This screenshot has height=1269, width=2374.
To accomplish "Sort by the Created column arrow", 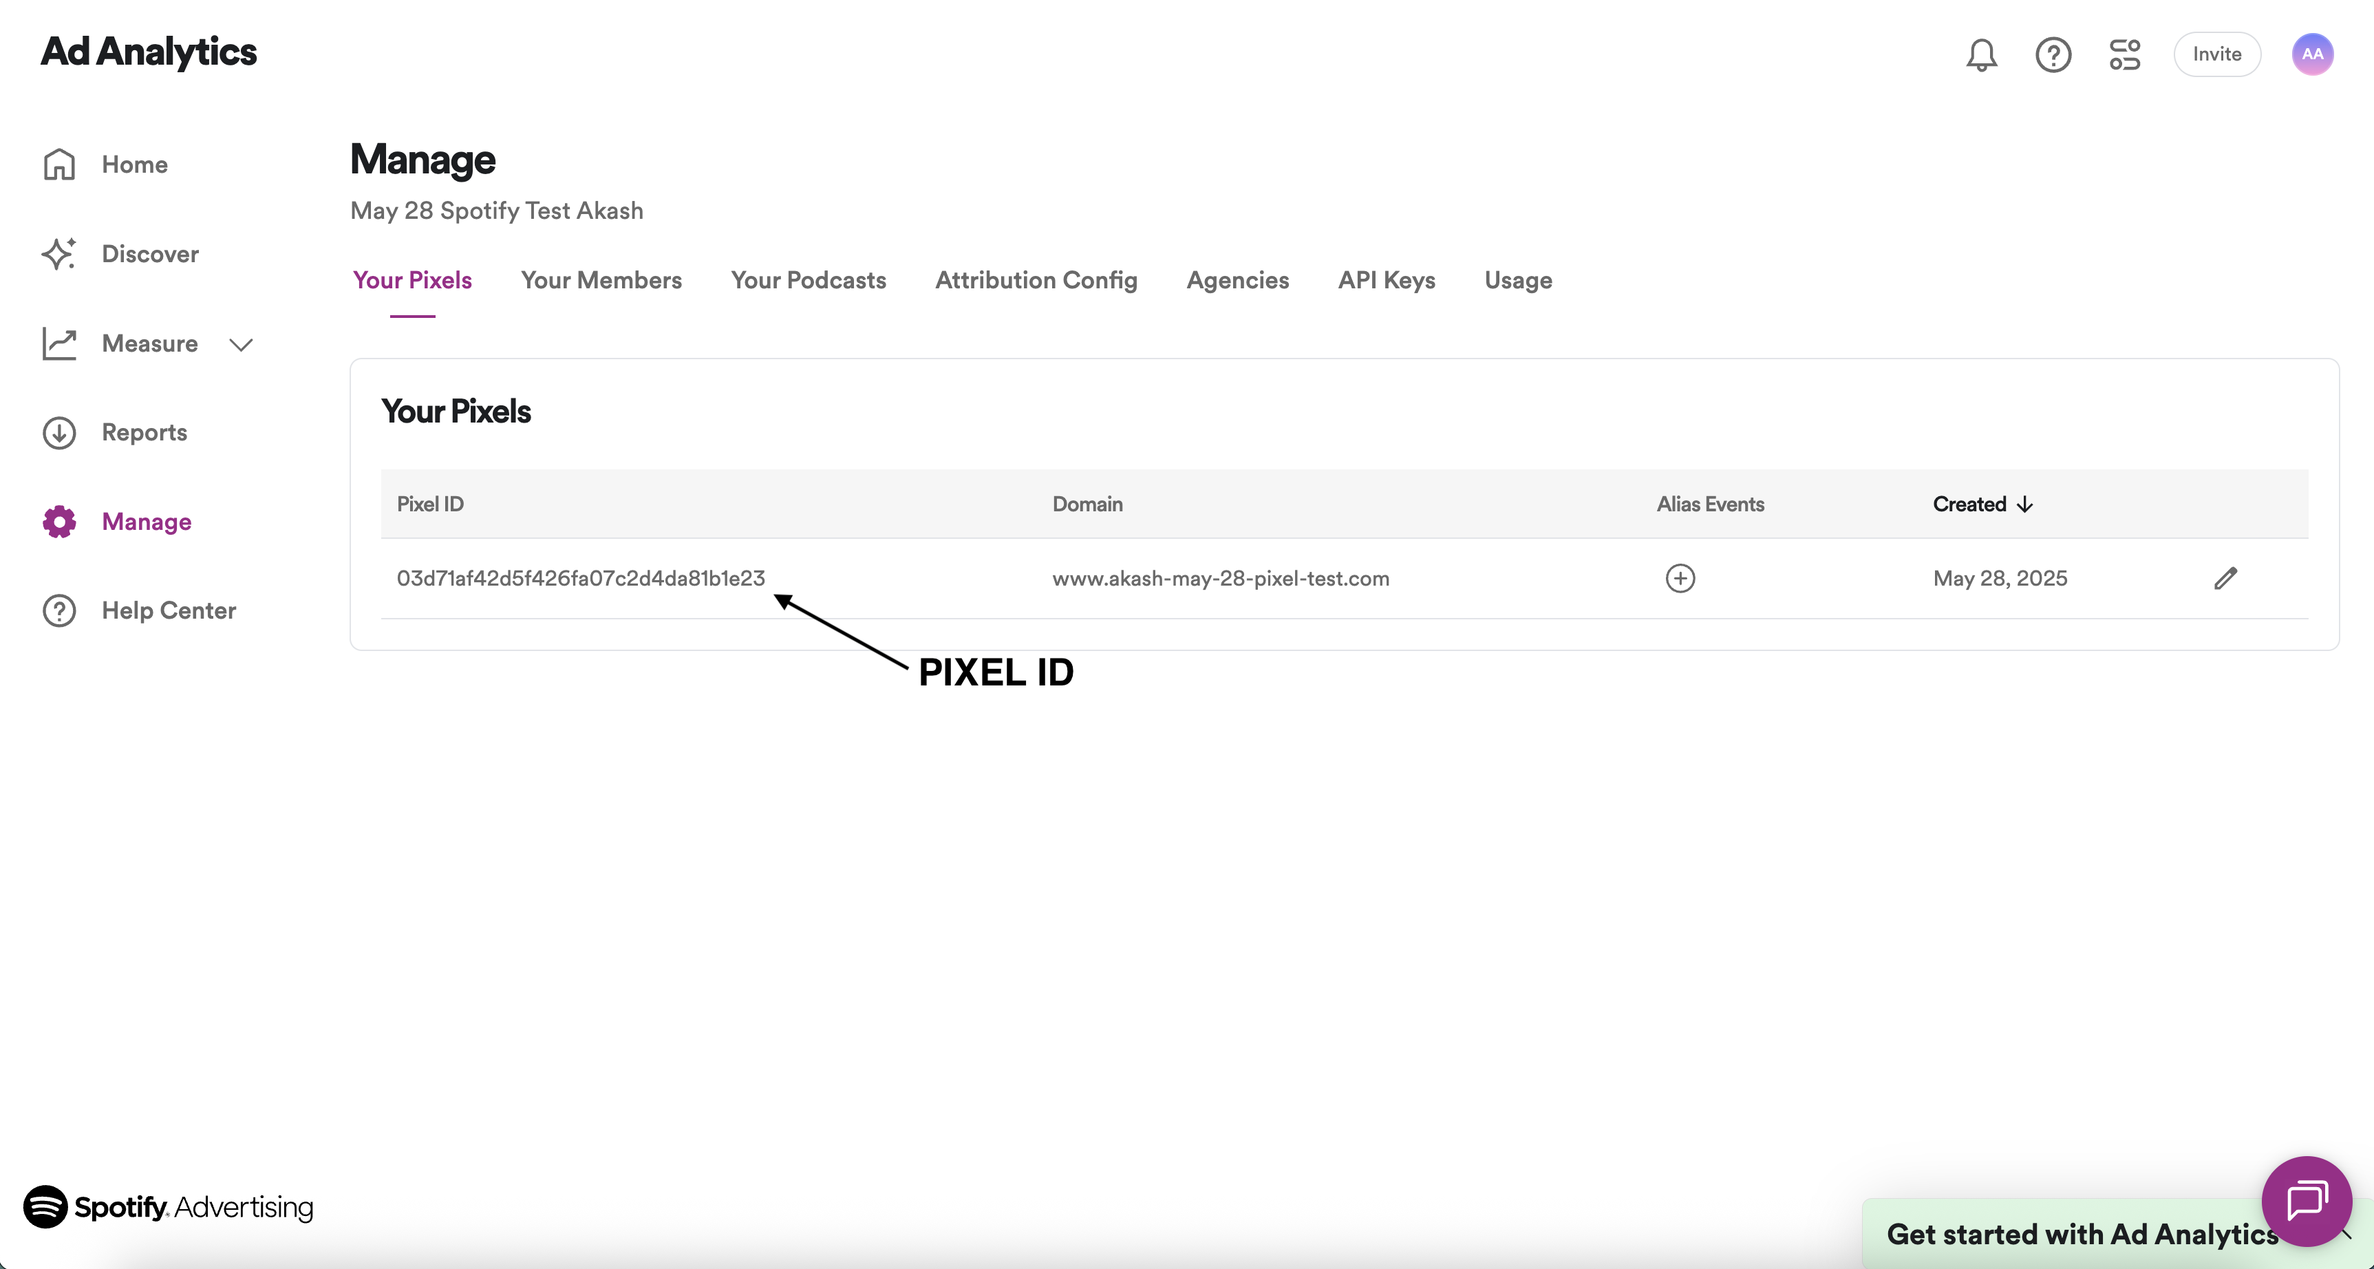I will pyautogui.click(x=2024, y=504).
